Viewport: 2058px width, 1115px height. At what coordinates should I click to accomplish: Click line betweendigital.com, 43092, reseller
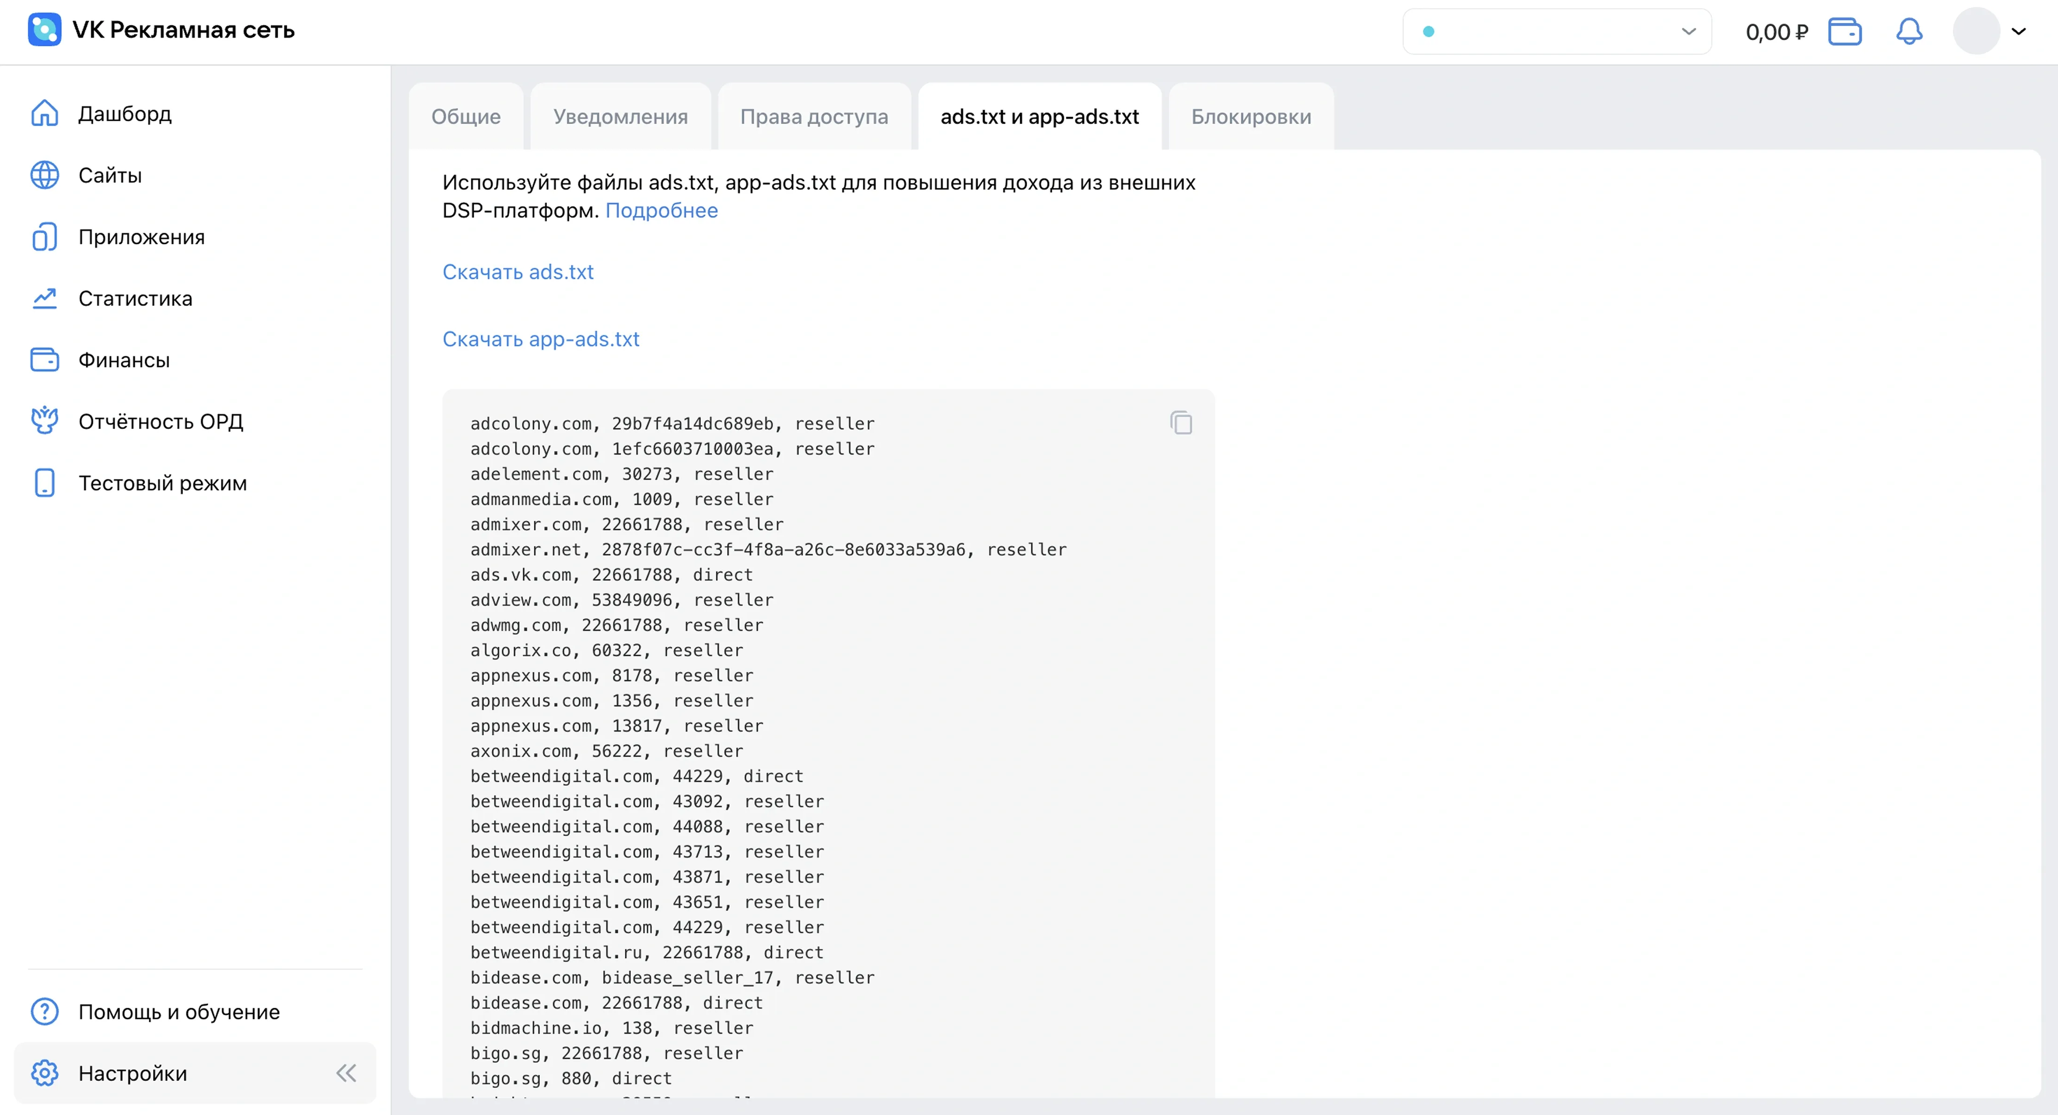647,801
